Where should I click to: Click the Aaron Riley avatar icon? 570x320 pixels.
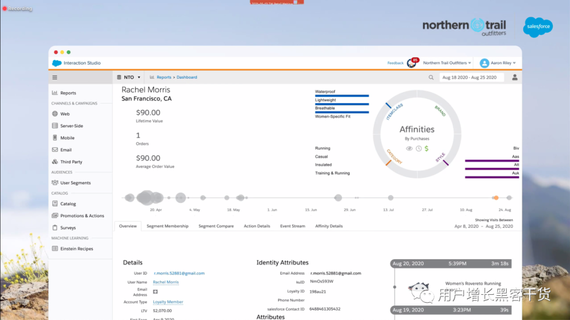coord(484,63)
